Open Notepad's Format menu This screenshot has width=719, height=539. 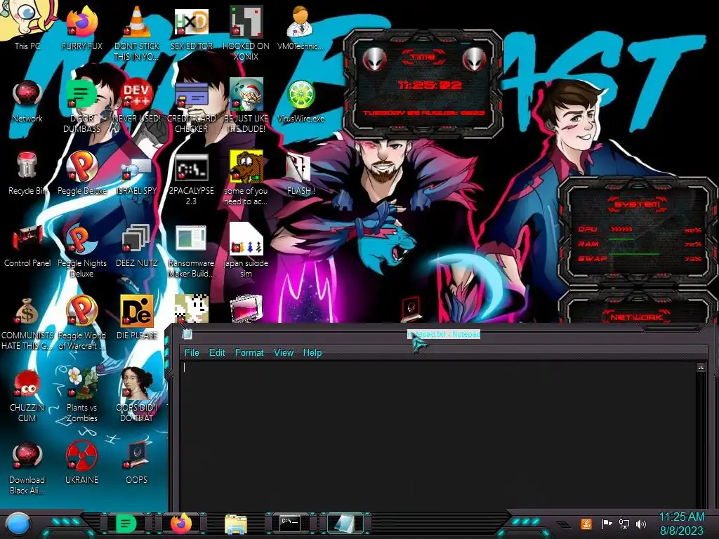[x=249, y=352]
